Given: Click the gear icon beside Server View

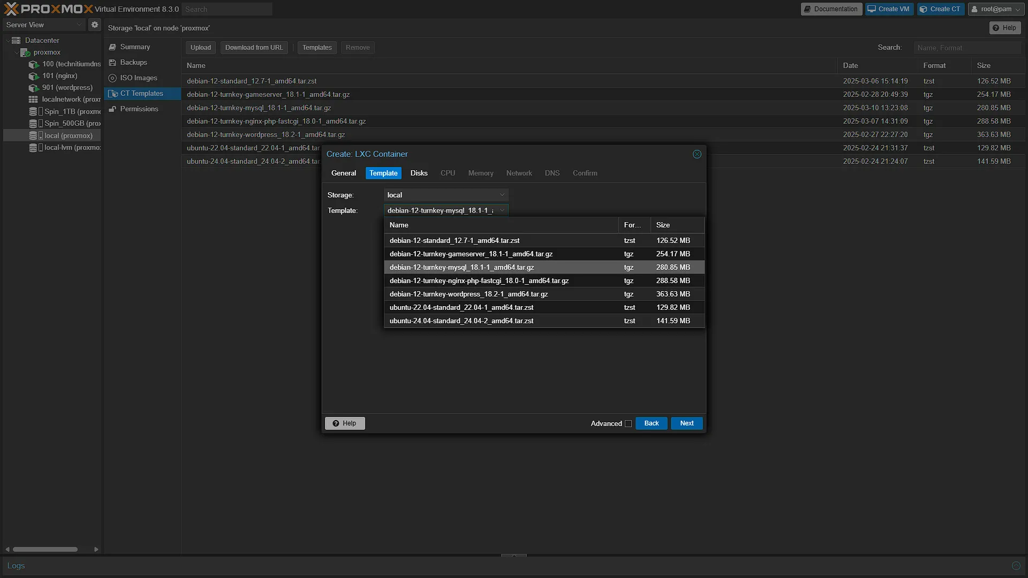Looking at the screenshot, I should (x=95, y=25).
